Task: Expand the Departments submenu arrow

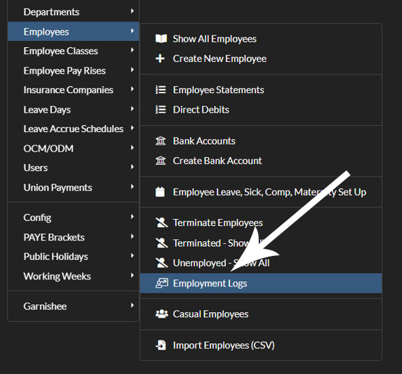Action: (x=132, y=11)
